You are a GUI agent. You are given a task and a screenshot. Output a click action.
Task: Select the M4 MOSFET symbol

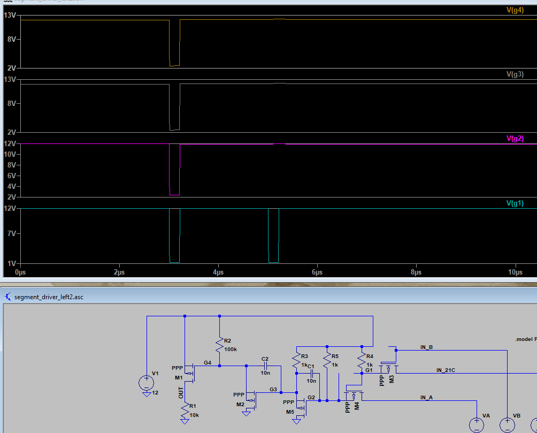[354, 396]
